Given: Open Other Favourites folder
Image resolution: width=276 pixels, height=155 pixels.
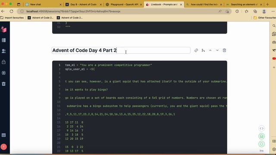Looking at the screenshot, I should click(x=264, y=18).
